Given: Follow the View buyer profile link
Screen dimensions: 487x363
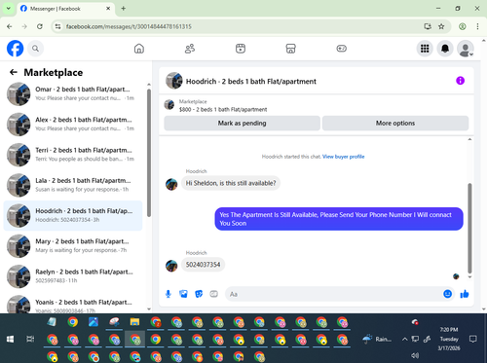Looking at the screenshot, I should pyautogui.click(x=343, y=157).
